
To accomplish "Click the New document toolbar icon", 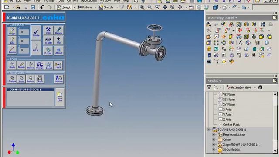I will (x=7, y=7).
